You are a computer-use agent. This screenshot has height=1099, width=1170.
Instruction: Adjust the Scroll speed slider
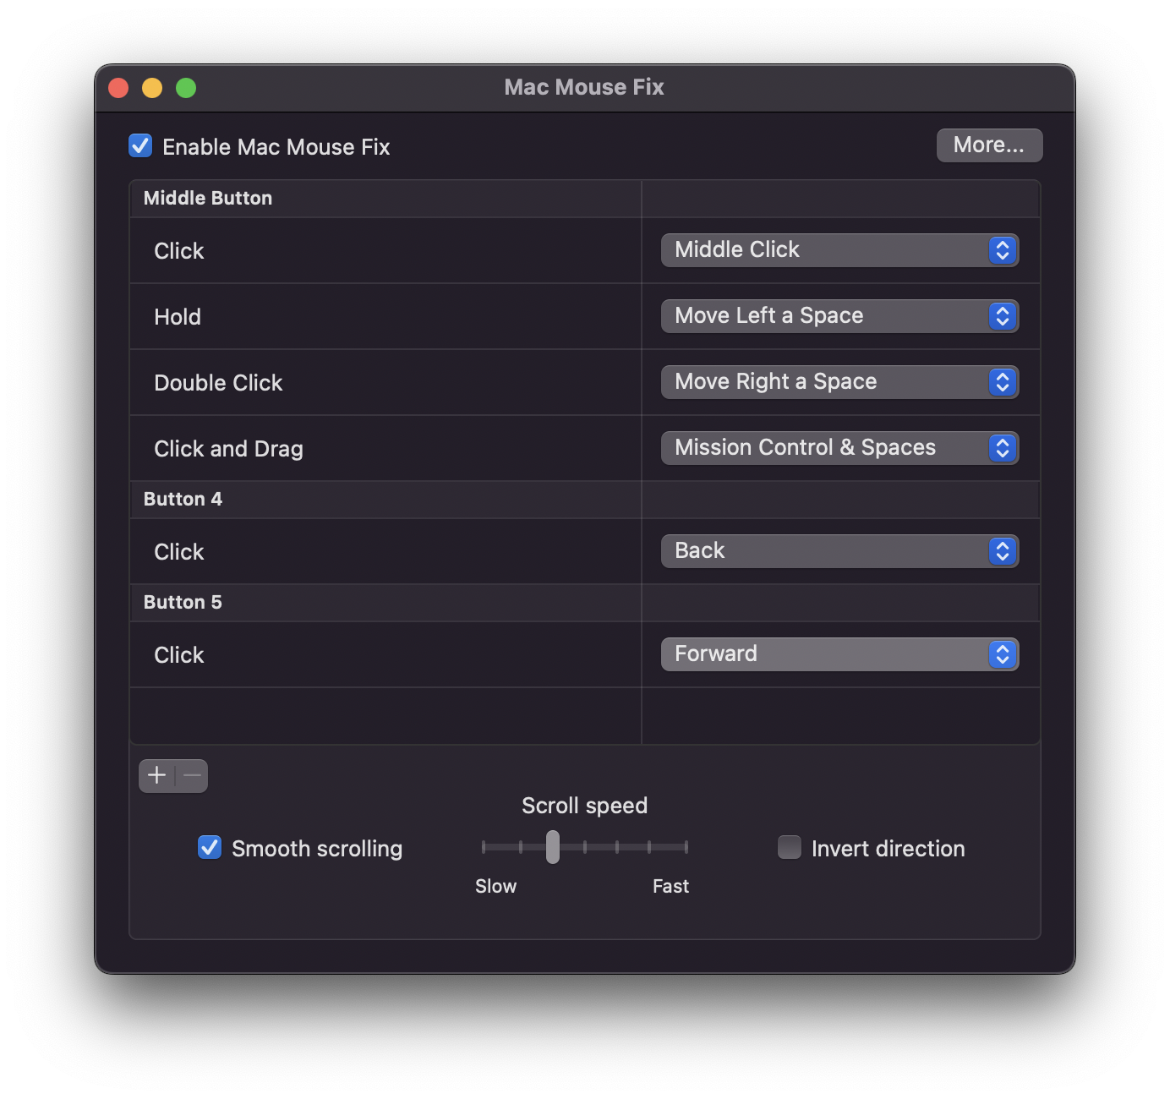pyautogui.click(x=553, y=846)
